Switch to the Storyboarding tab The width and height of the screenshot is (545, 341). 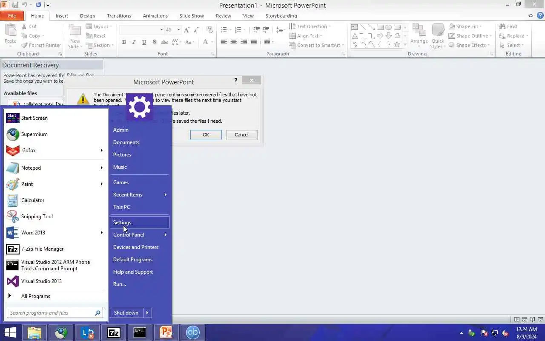[x=281, y=16]
